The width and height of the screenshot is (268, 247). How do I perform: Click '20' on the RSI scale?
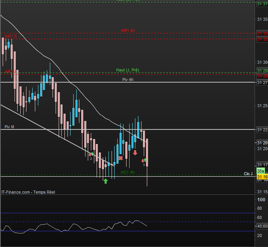click(x=260, y=236)
